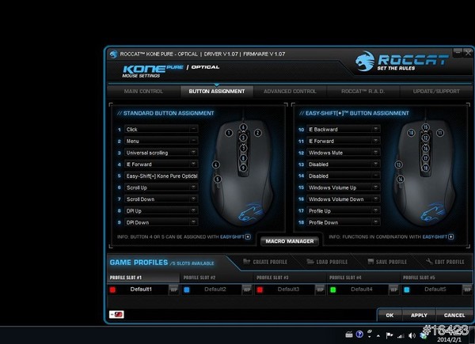
Task: Click the red color swatch of Default3
Action: (x=260, y=289)
